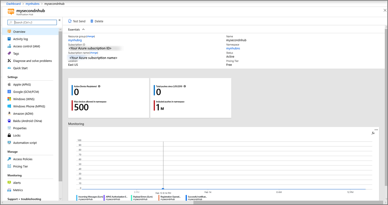Click the Windows (WNS) logo icon

pos(9,99)
